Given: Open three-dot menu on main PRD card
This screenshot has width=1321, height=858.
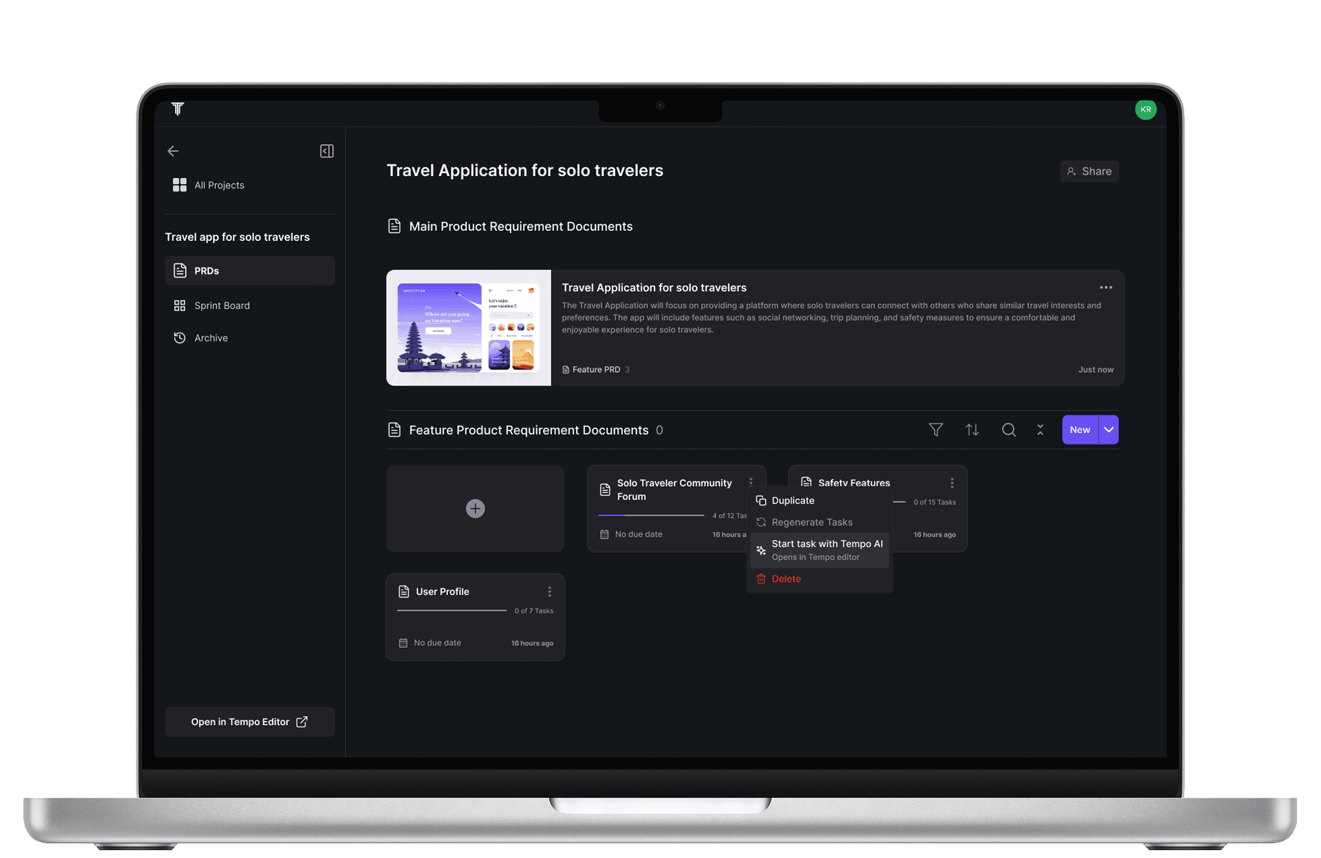Looking at the screenshot, I should coord(1106,288).
